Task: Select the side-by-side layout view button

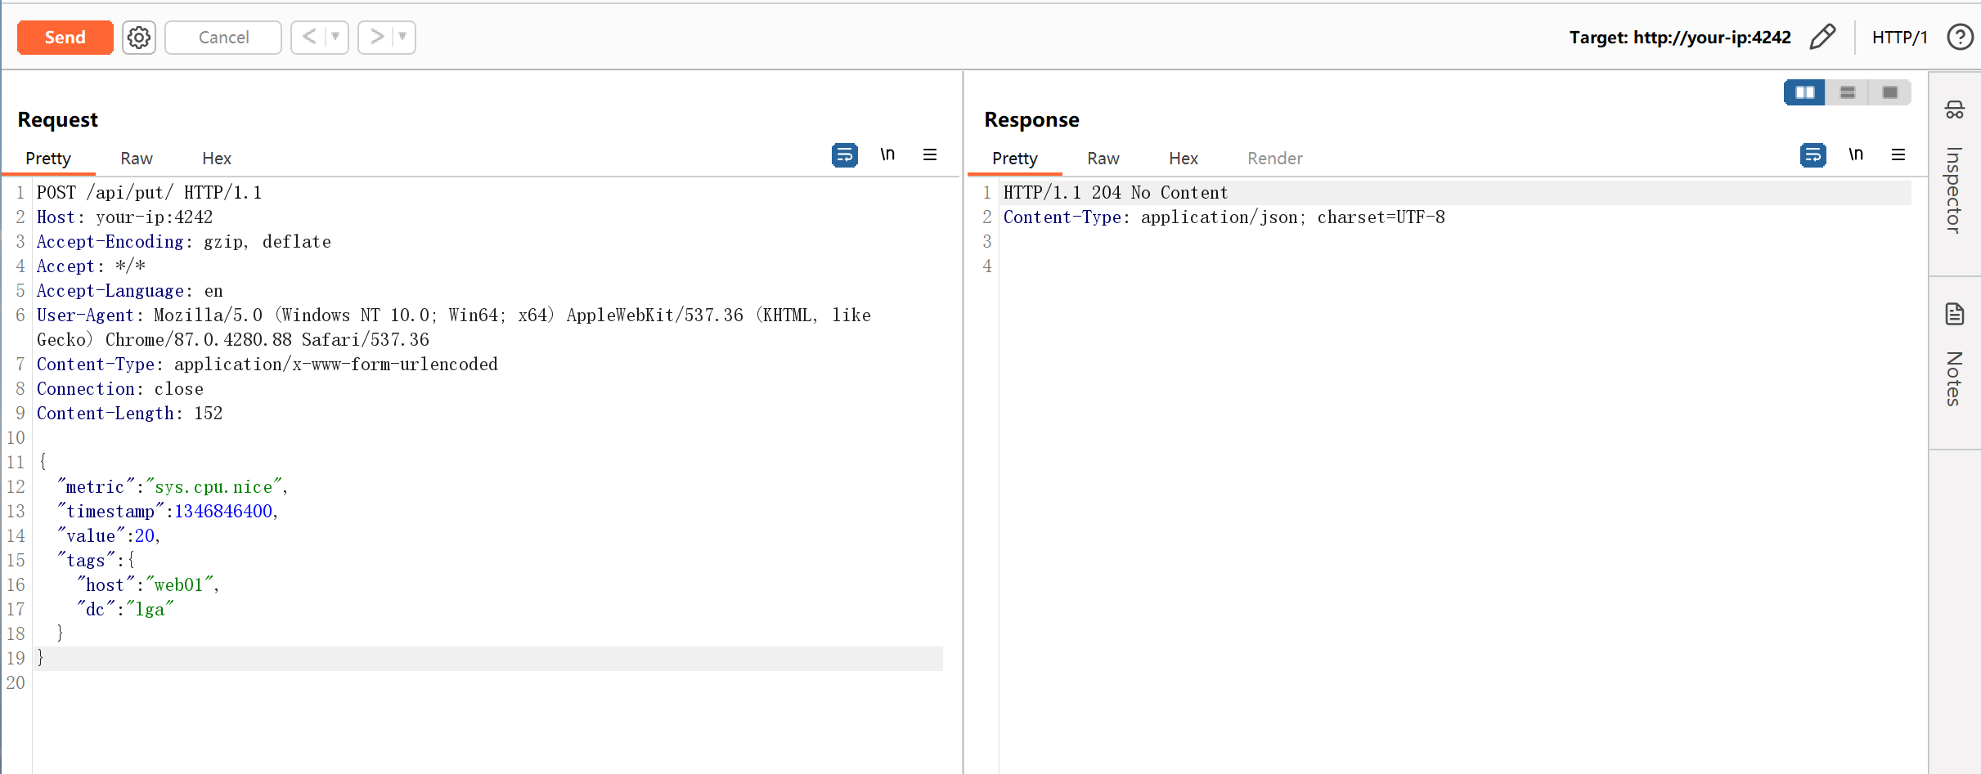Action: click(1804, 92)
